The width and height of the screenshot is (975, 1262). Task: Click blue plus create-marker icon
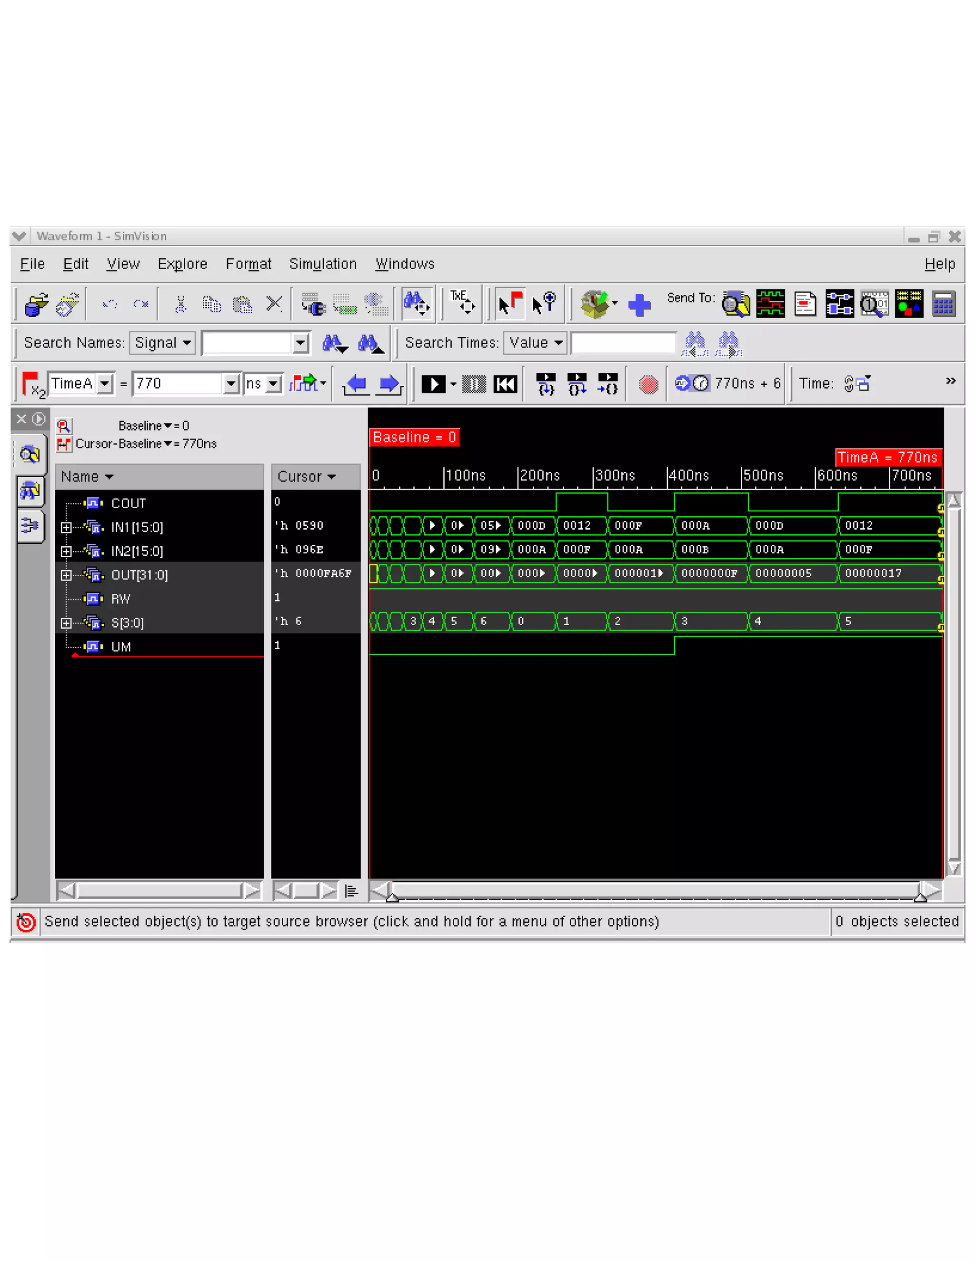click(639, 304)
